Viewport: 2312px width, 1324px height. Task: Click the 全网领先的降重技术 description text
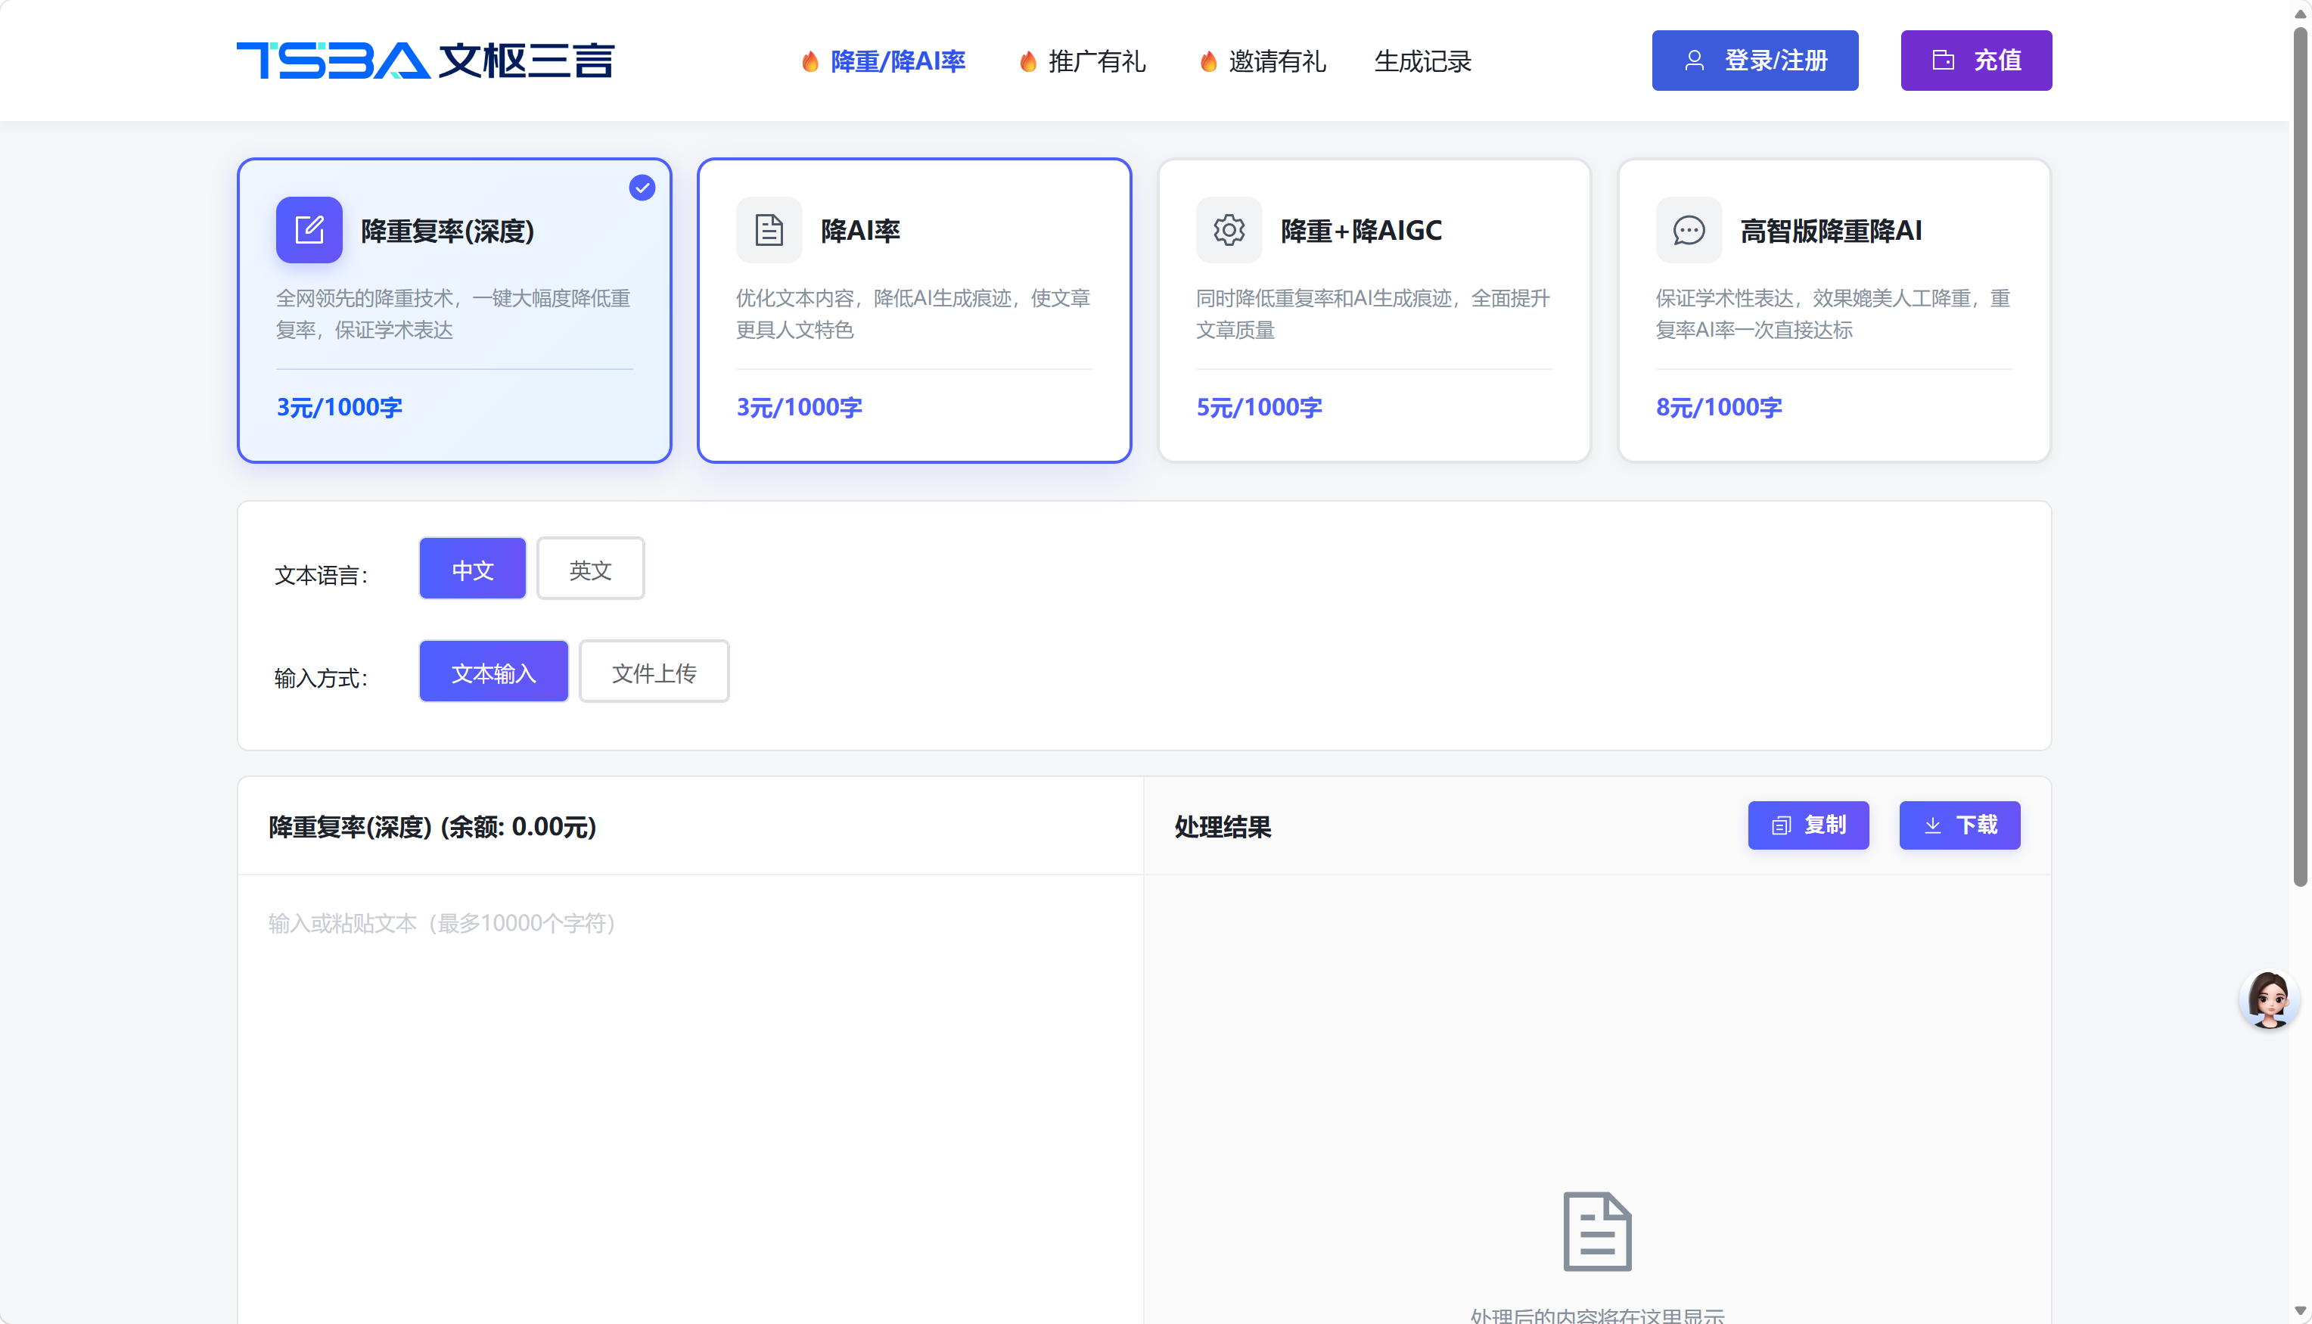coord(452,314)
